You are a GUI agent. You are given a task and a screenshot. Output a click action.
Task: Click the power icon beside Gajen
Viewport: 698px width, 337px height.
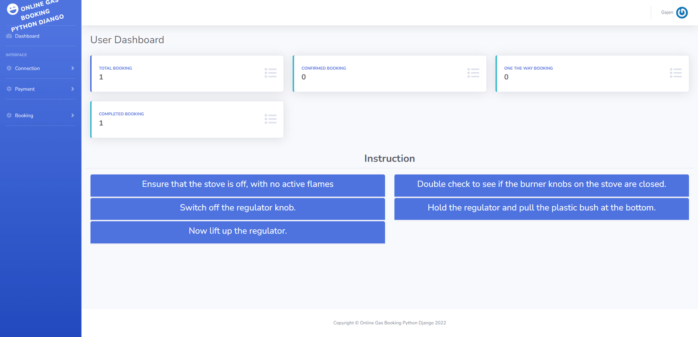[x=682, y=13]
